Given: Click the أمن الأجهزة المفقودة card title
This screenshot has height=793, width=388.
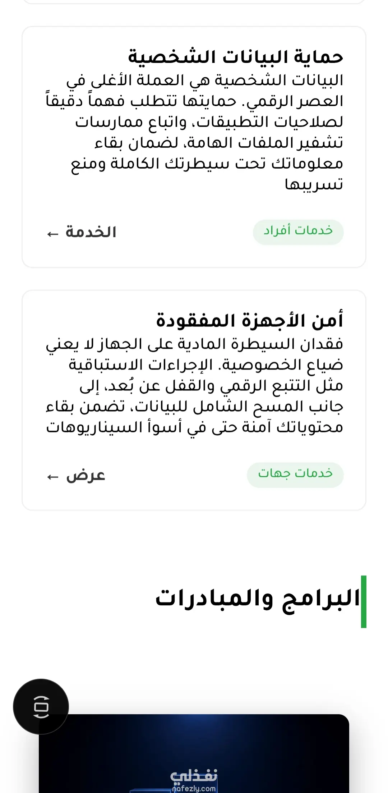Looking at the screenshot, I should pyautogui.click(x=250, y=320).
